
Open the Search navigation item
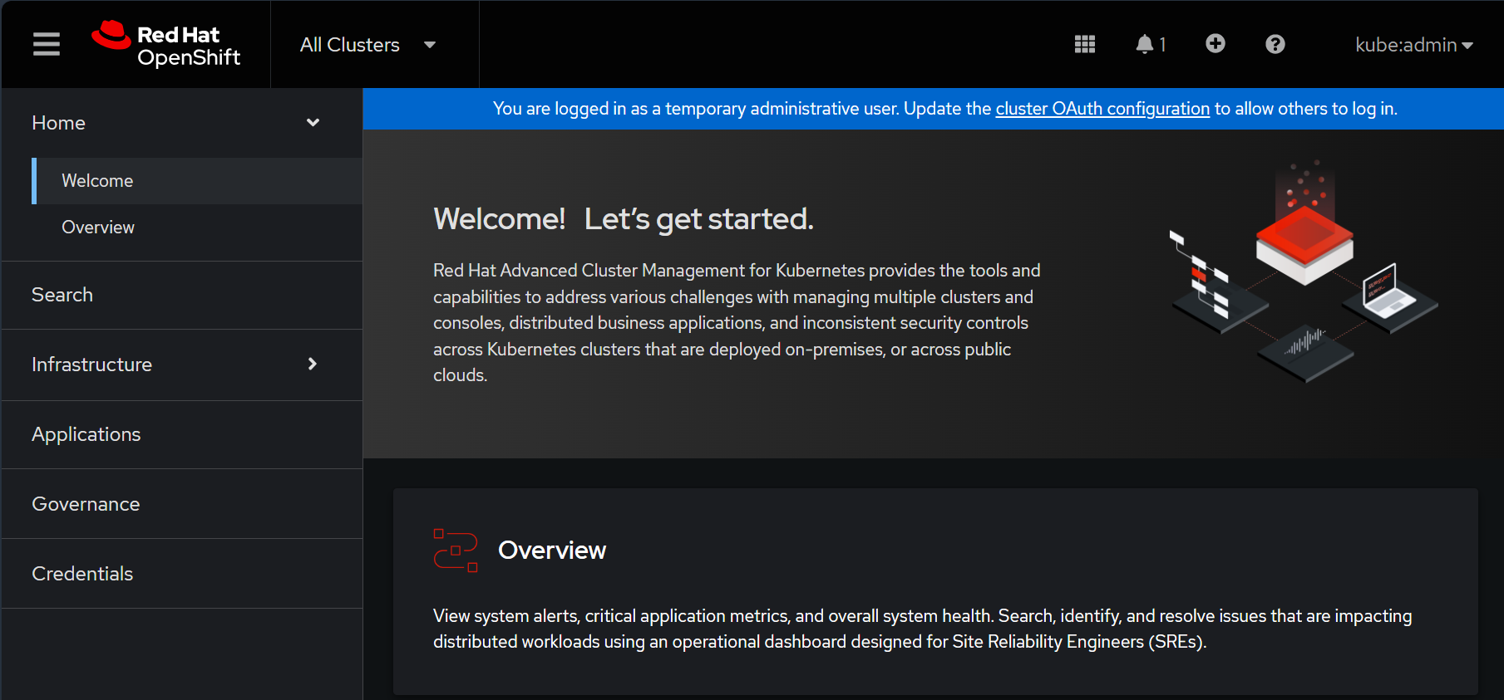point(182,295)
